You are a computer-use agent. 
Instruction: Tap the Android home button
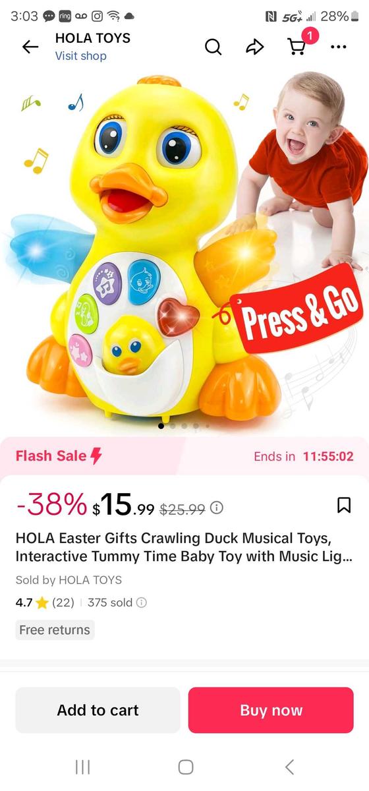click(186, 767)
